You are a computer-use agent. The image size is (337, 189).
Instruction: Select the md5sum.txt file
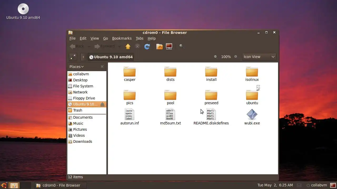(170, 117)
